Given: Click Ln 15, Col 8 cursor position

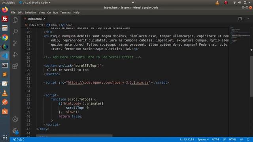Looking at the screenshot, I should click(x=187, y=139).
